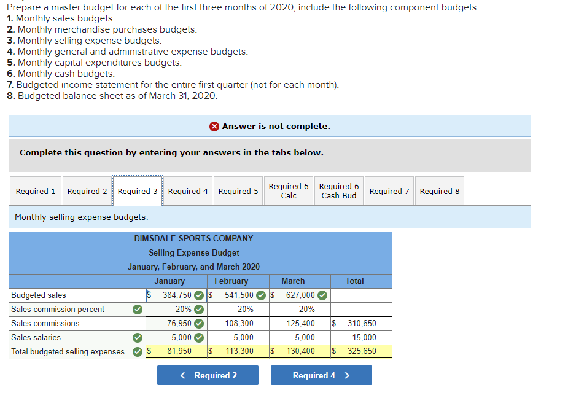
Task: Select the Required 3 tab
Action: tap(138, 191)
